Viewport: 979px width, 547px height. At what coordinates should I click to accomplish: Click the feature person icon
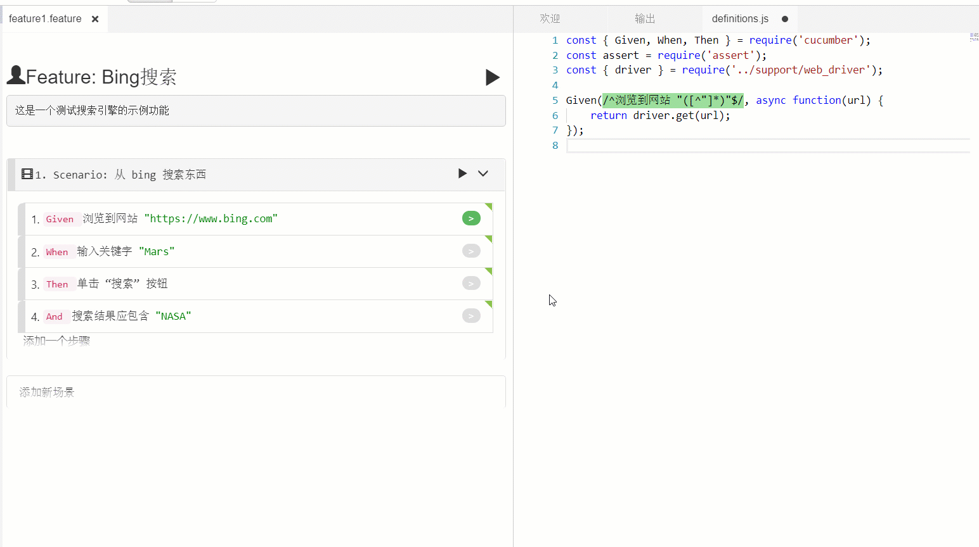pyautogui.click(x=16, y=75)
